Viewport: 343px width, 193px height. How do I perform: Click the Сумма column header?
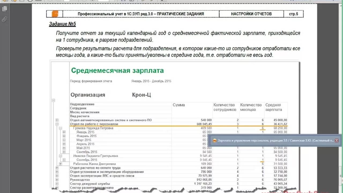tap(179, 105)
